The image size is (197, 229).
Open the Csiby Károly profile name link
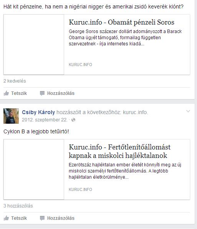(x=38, y=112)
